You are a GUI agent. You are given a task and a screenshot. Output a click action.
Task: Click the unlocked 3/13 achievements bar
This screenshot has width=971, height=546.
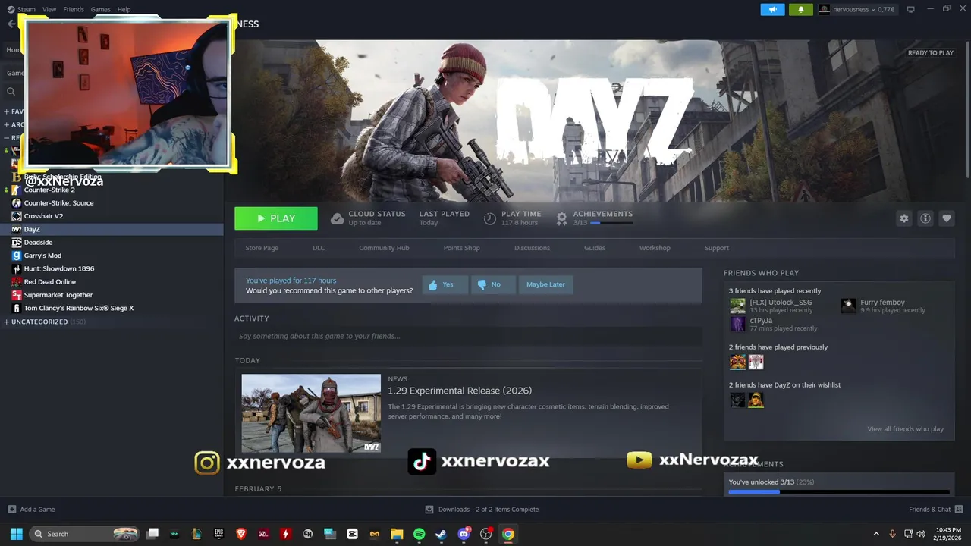click(838, 492)
